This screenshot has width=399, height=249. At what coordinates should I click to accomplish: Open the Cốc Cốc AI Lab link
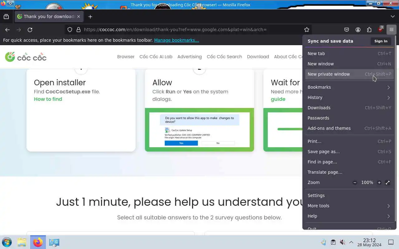coord(156,57)
